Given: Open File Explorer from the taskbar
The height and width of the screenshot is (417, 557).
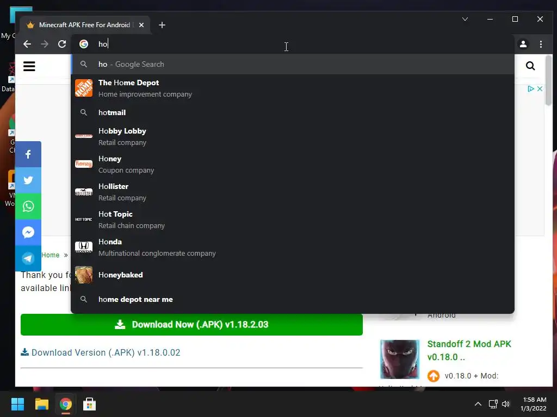Looking at the screenshot, I should pos(41,404).
